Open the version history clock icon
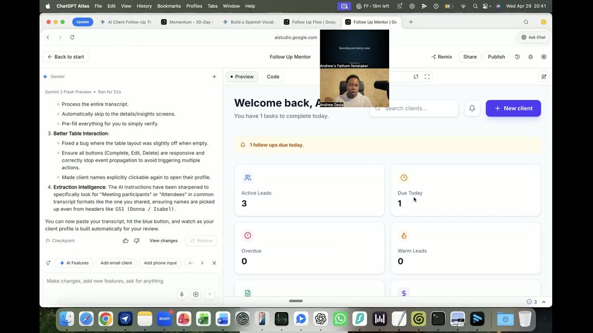 (517, 57)
